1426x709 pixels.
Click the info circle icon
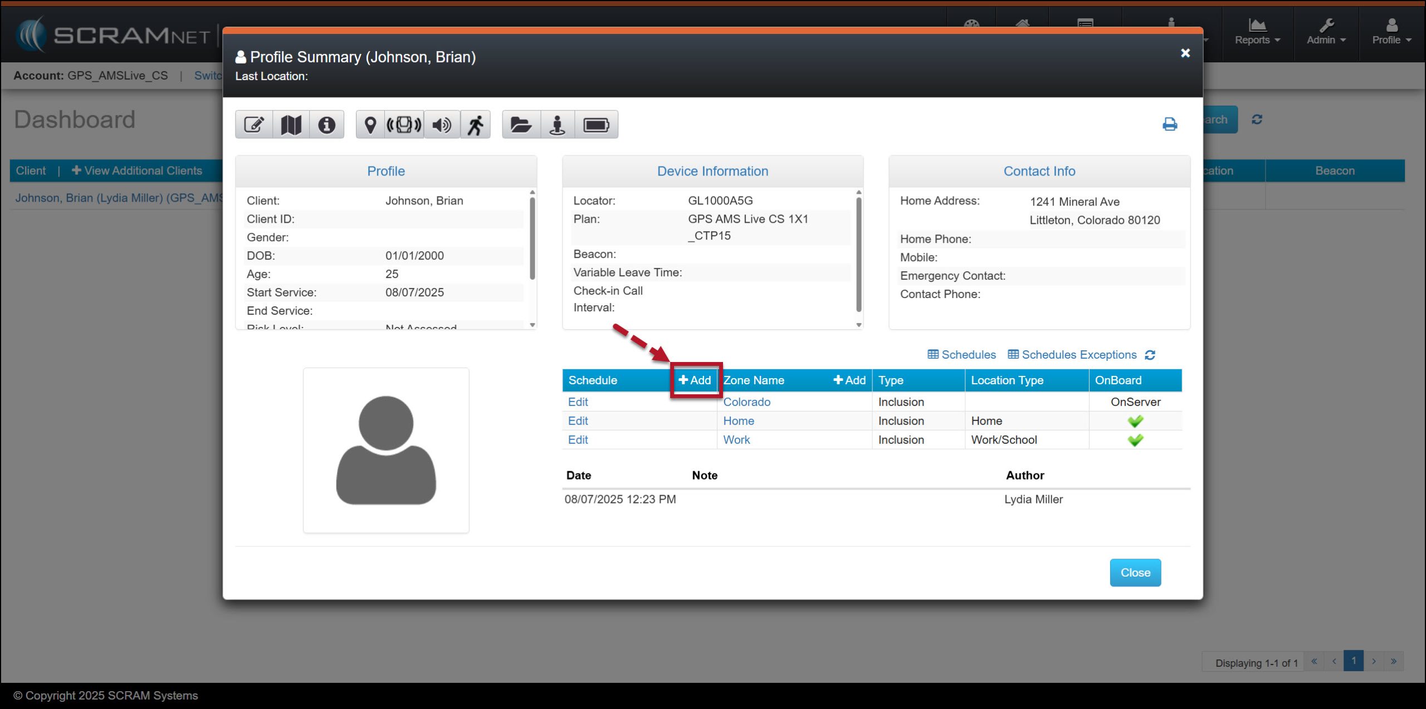tap(327, 125)
